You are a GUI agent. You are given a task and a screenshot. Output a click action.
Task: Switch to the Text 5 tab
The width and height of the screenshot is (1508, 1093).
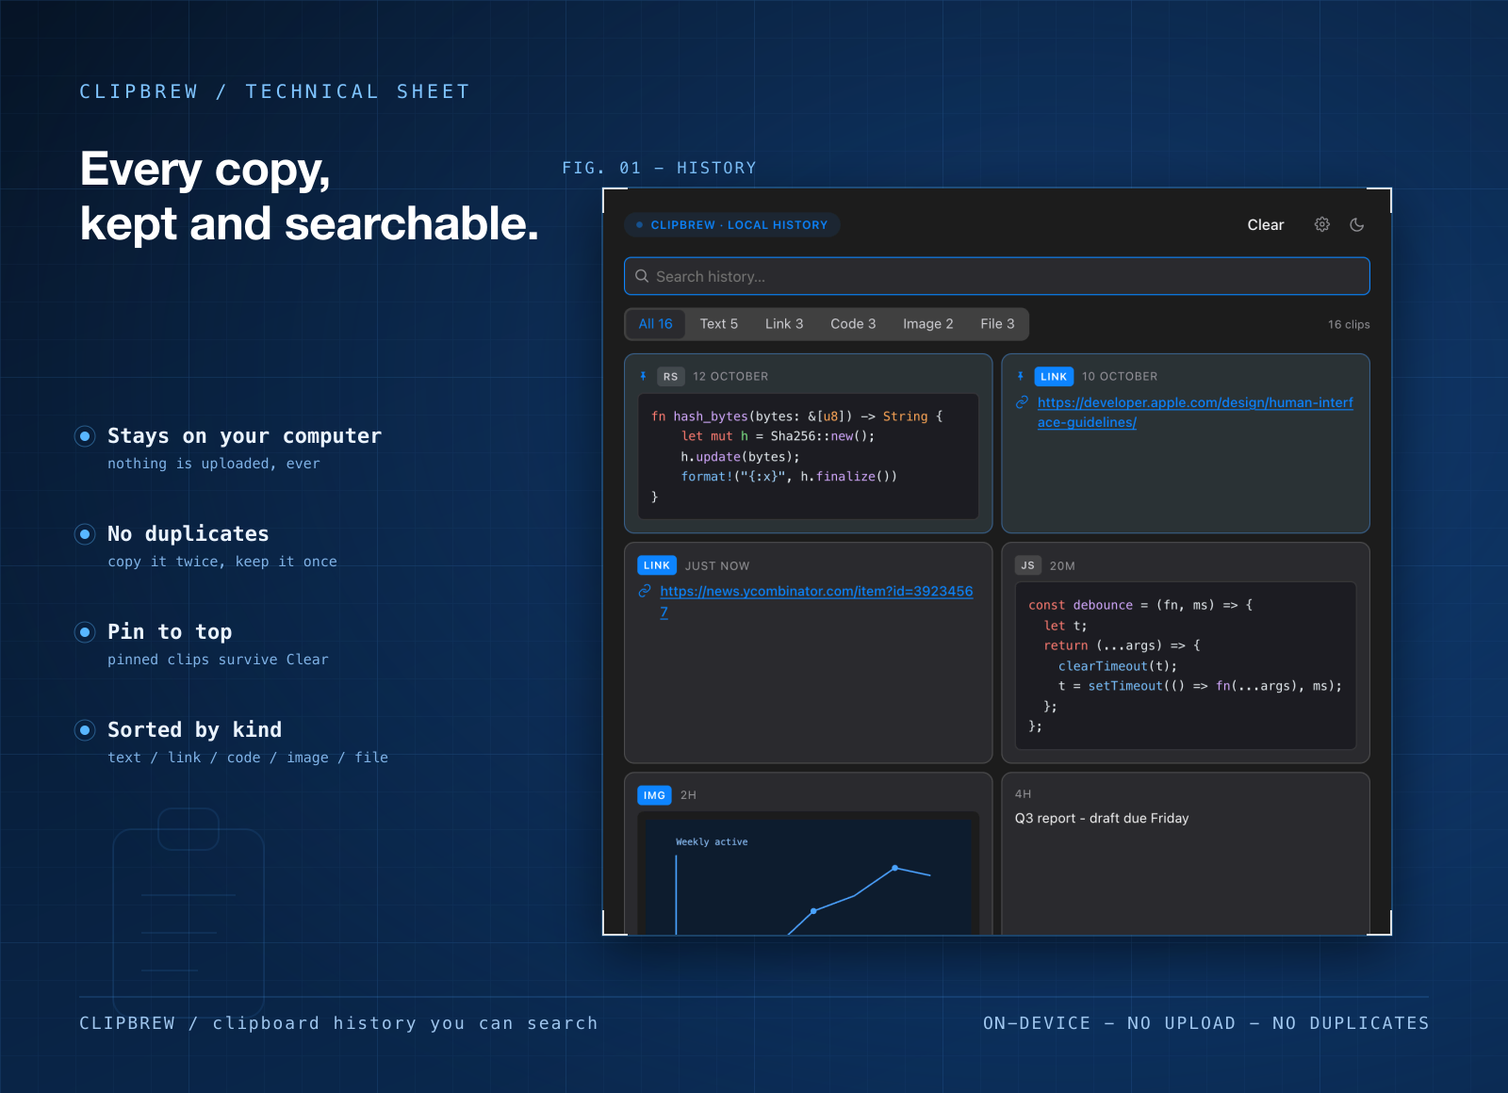(719, 324)
